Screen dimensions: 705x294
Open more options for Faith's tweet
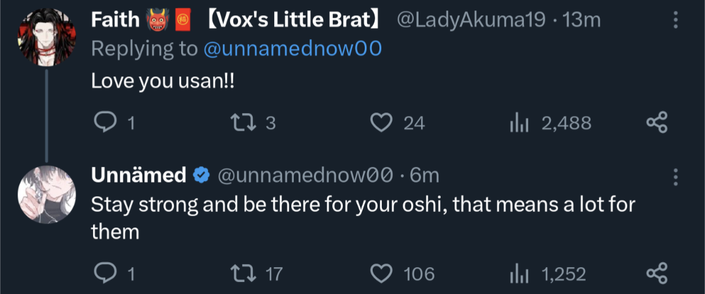(x=676, y=21)
